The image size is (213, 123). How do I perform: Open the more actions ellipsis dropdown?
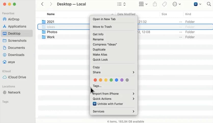click(177, 4)
